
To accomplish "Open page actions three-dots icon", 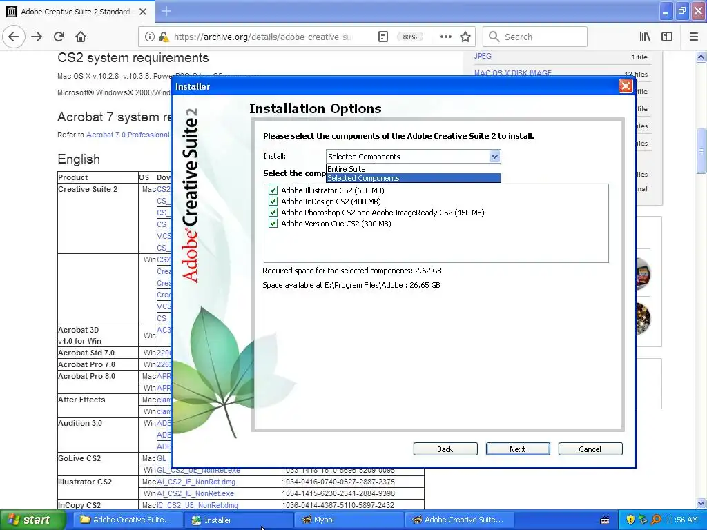I will [x=445, y=37].
